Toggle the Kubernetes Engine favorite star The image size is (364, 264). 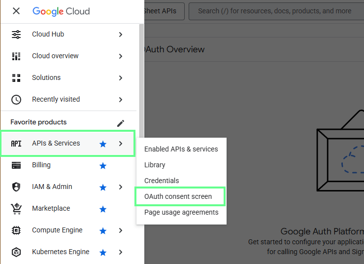[x=103, y=252]
